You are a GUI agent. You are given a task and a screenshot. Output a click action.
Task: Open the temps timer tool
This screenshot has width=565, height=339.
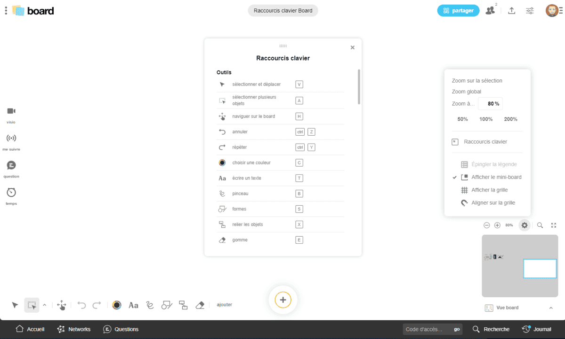(11, 196)
